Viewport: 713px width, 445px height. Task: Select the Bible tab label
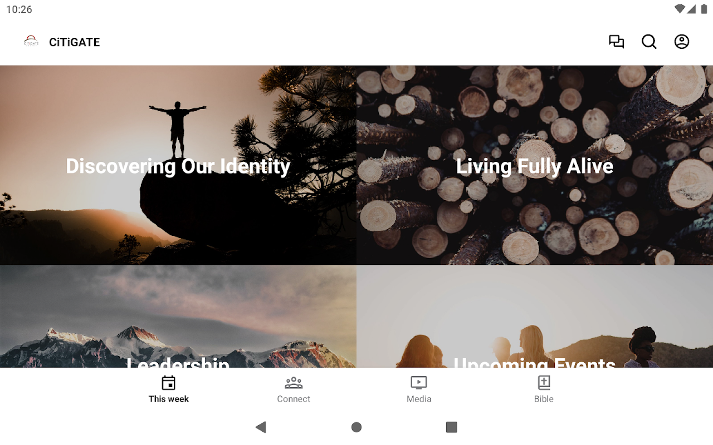pyautogui.click(x=544, y=399)
